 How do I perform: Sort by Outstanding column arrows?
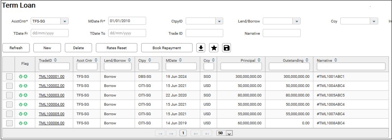click(307, 60)
